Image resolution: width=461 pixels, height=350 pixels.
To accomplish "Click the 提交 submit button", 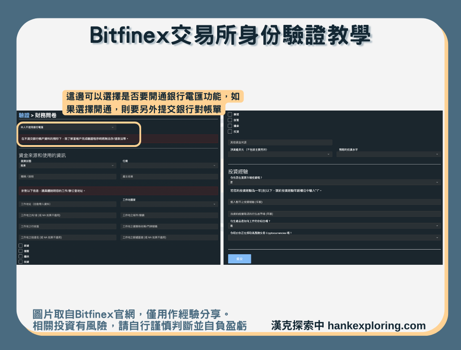I will [240, 259].
